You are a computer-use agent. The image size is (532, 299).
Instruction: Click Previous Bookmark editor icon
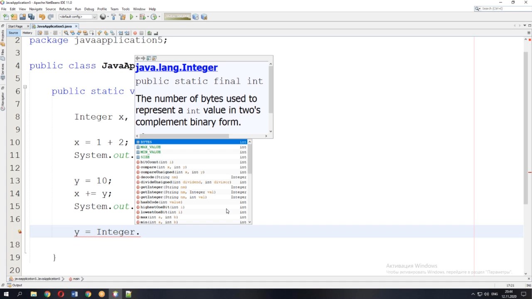click(x=100, y=33)
